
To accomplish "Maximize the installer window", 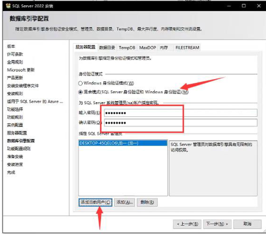I will pyautogui.click(x=244, y=6).
